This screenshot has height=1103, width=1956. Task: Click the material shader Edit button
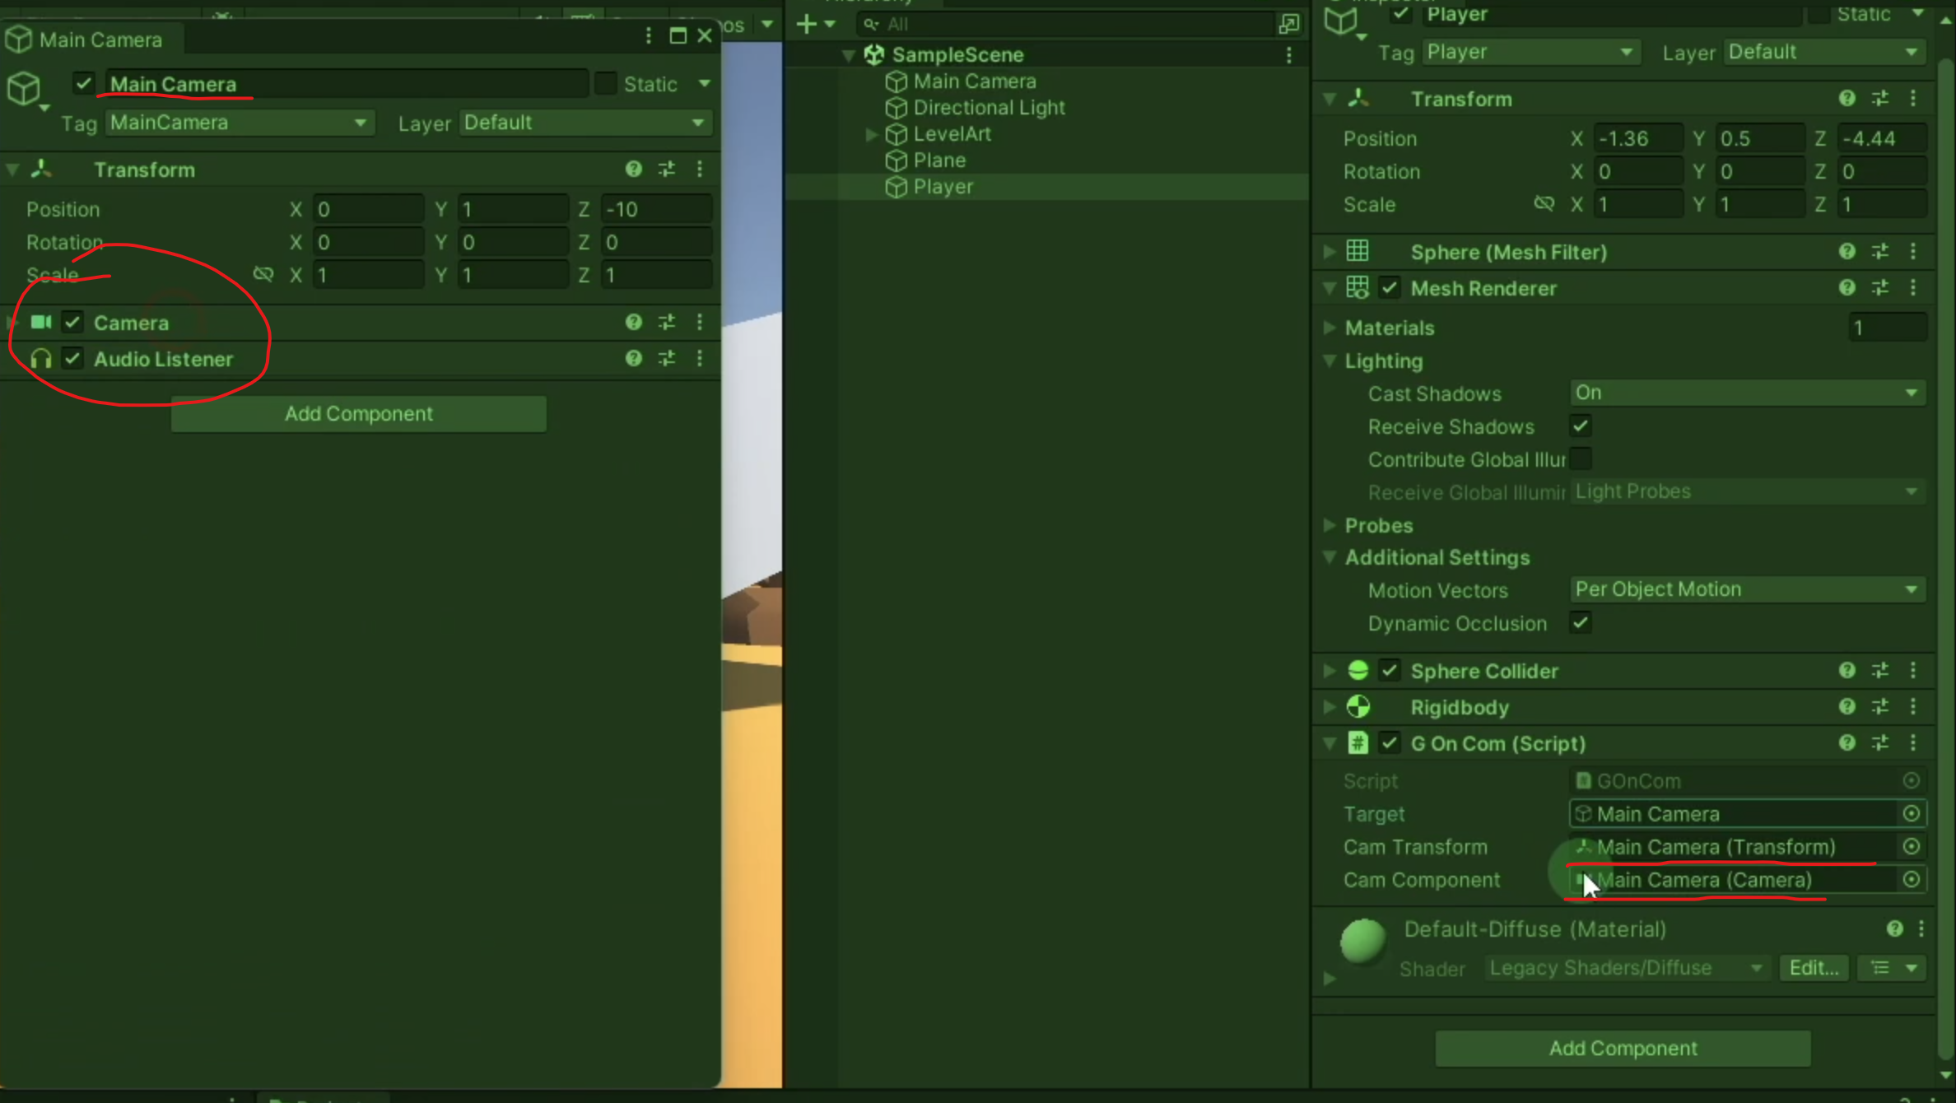point(1814,968)
